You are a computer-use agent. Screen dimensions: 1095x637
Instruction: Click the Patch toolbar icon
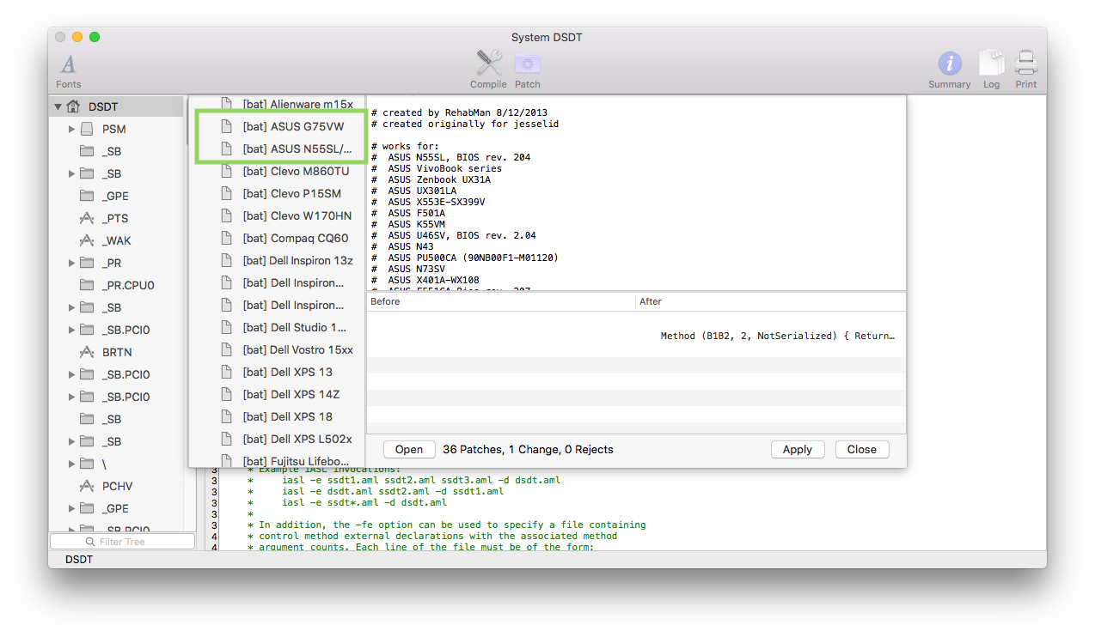pos(527,64)
